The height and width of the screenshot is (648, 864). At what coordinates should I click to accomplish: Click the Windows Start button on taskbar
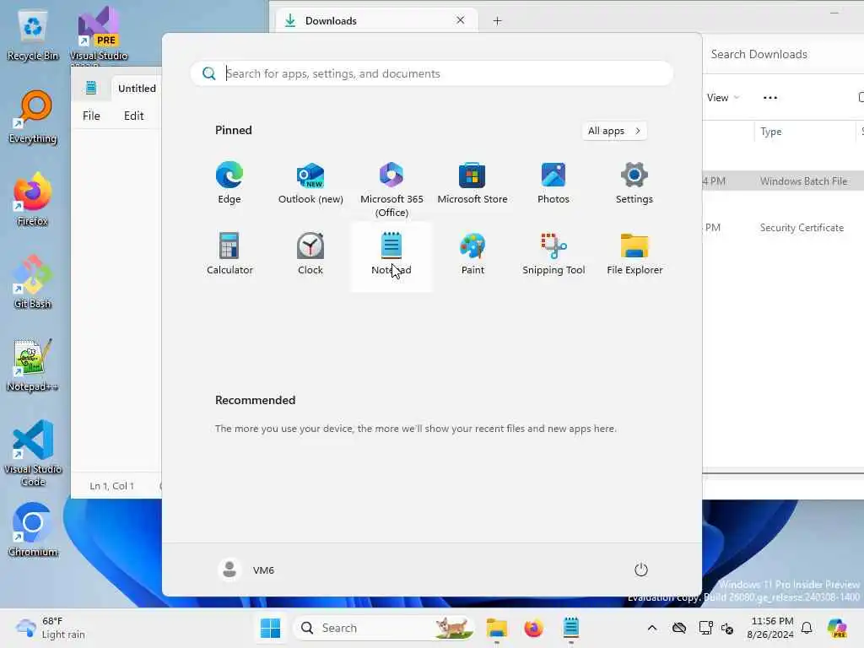coord(271,628)
